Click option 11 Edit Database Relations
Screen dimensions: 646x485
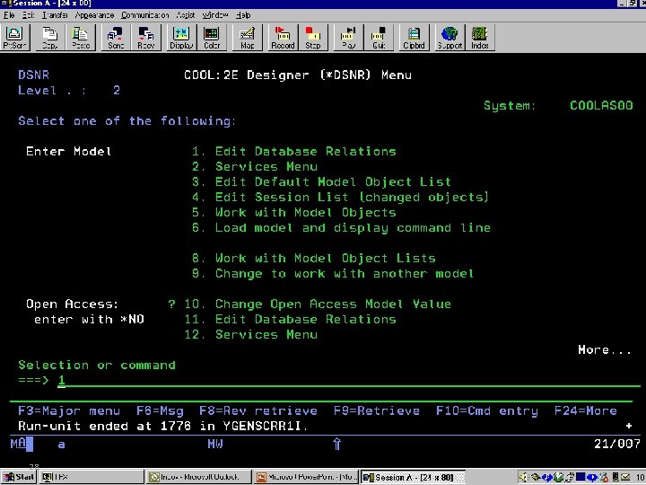pyautogui.click(x=290, y=319)
